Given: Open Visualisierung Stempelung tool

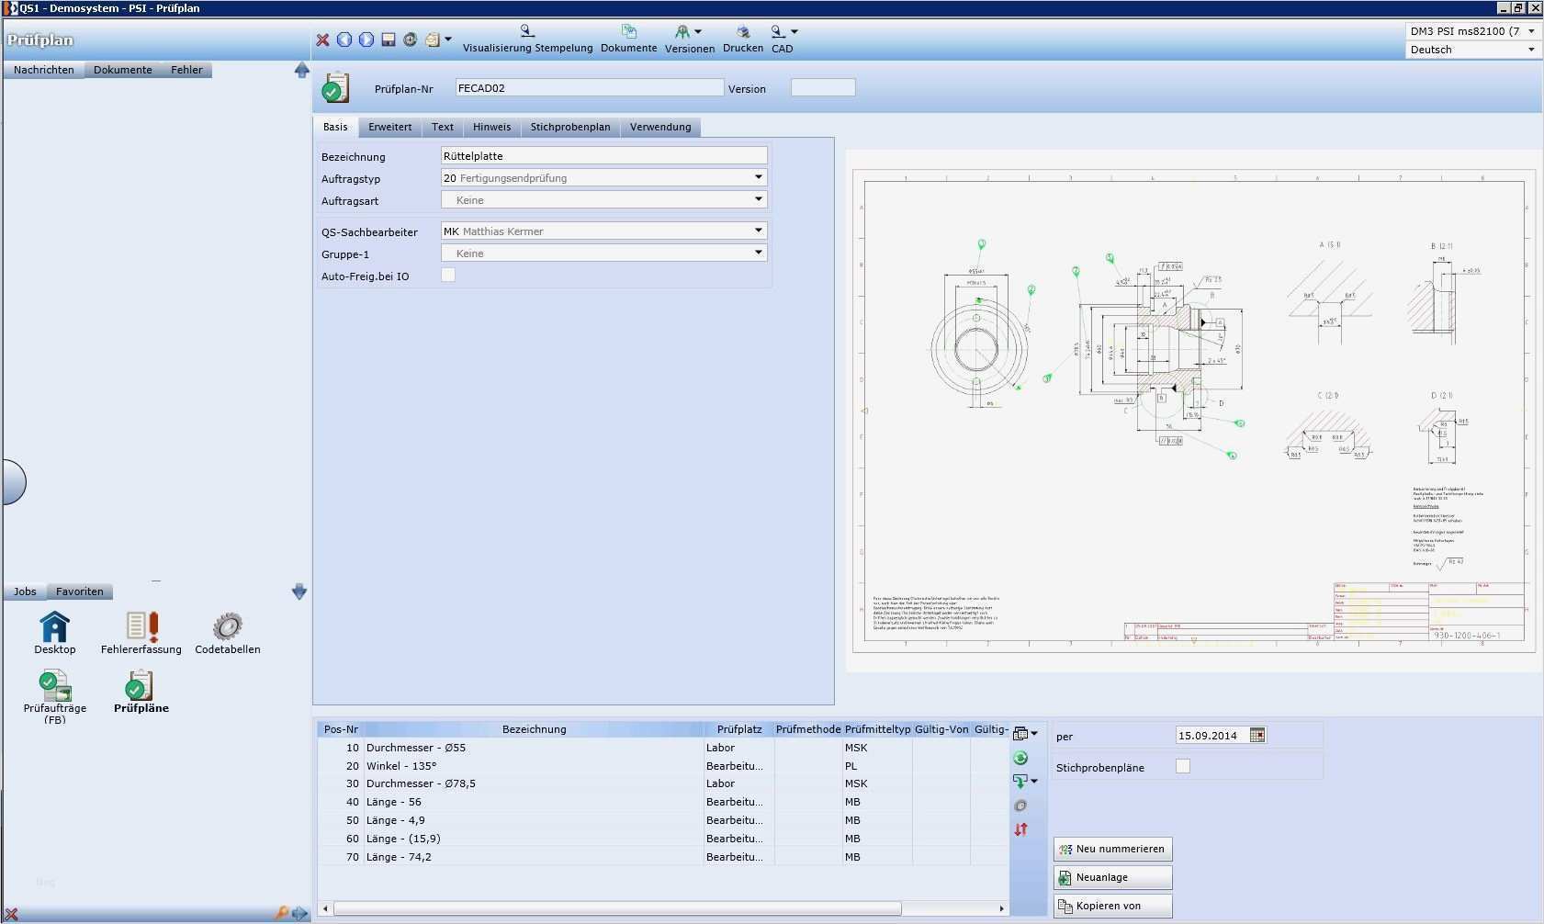Looking at the screenshot, I should (x=527, y=39).
